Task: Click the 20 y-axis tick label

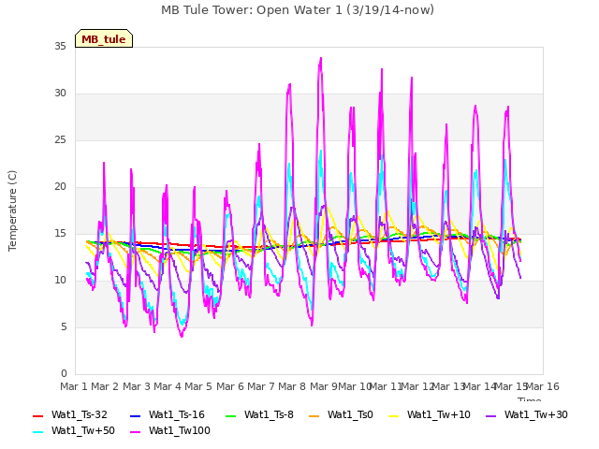Action: coord(60,187)
